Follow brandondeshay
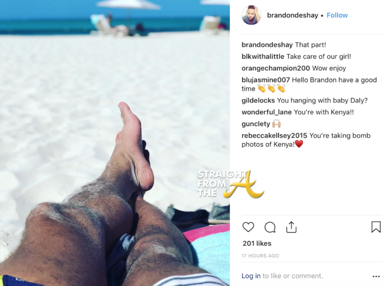 point(337,15)
